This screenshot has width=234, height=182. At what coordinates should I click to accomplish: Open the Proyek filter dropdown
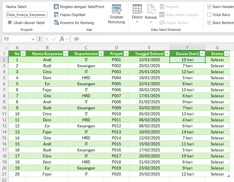pyautogui.click(x=126, y=54)
